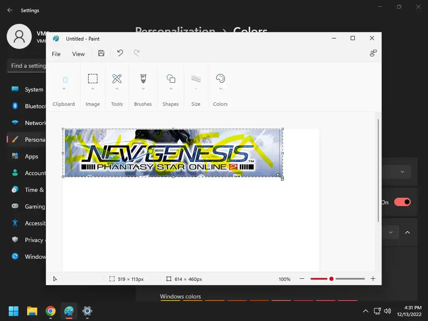
Task: Open the Clipboard paste icon in Paint
Action: (65, 80)
